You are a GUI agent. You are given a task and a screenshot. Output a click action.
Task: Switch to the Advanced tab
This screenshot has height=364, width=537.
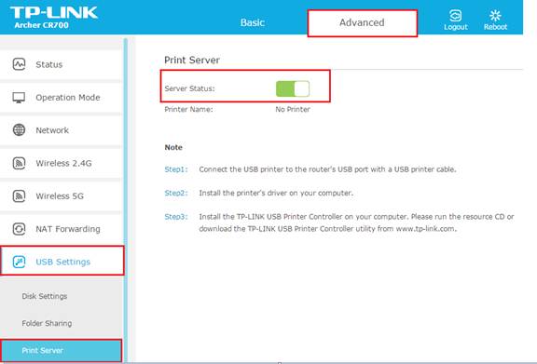pos(362,23)
